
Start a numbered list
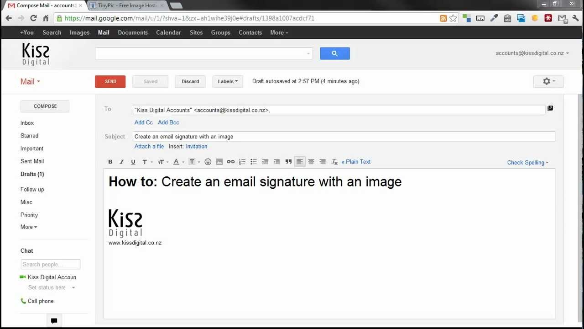pos(242,162)
